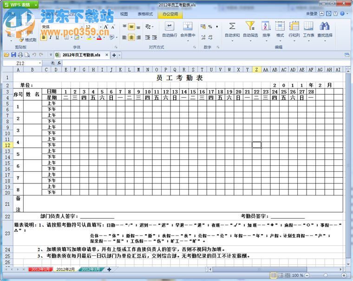Image resolution: width=353 pixels, height=281 pixels.
Task: Toggle top vertical alignment
Action: click(124, 27)
